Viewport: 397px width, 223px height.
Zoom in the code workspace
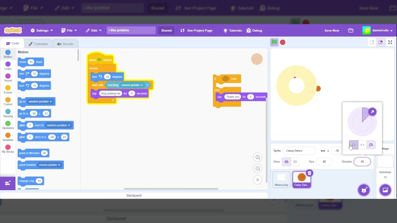[258, 157]
